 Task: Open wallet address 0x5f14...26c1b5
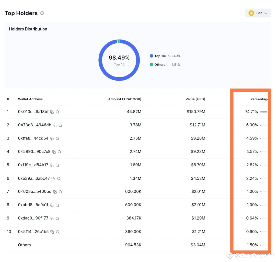(x=33, y=232)
